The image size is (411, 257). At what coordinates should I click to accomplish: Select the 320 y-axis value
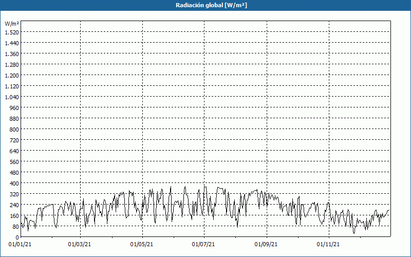tap(14, 194)
